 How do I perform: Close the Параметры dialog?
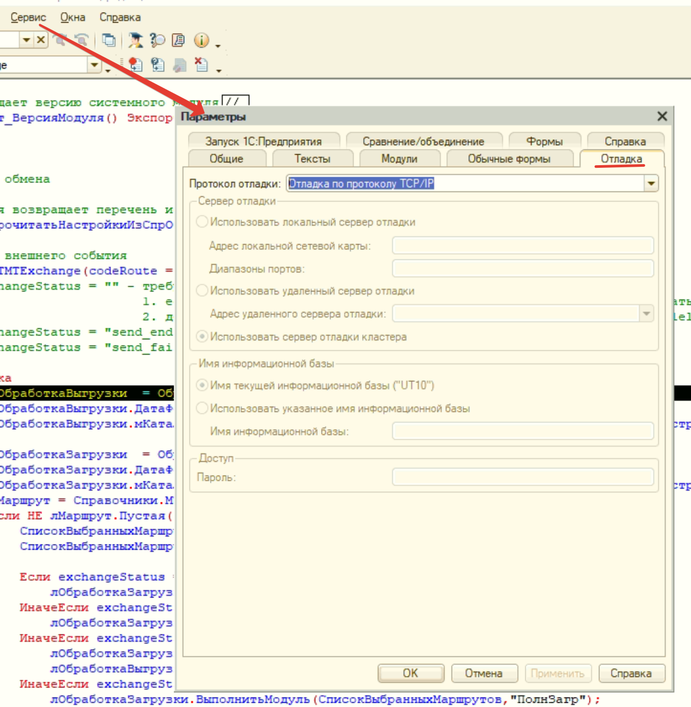pos(662,116)
